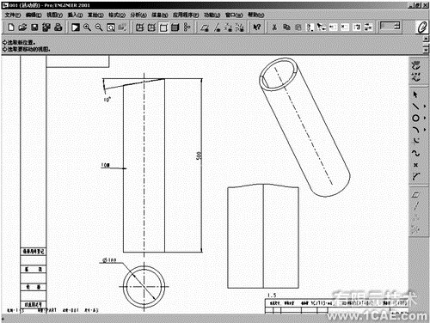The image size is (430, 323).
Task: Toggle the wireframe display mode button
Action: click(140, 27)
